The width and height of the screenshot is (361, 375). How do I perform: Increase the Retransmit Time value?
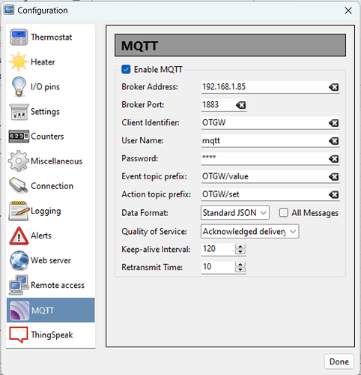tap(240, 265)
